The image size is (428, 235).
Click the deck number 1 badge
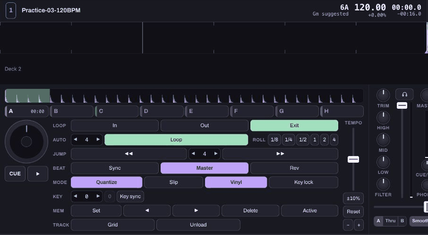pos(11,10)
